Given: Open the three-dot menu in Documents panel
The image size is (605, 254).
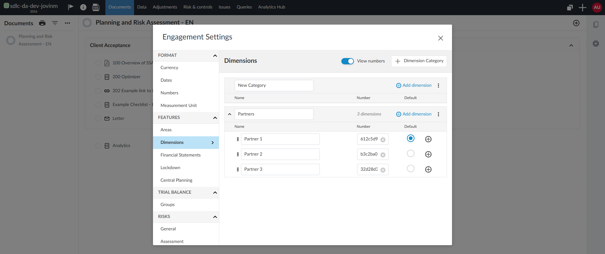Looking at the screenshot, I should click(68, 23).
